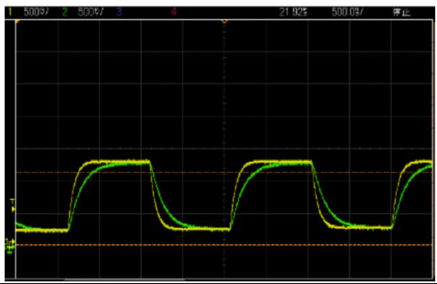Screen dimensions: 437x284
Task: Click the upper orange dashed cursor line
Action: [224, 173]
